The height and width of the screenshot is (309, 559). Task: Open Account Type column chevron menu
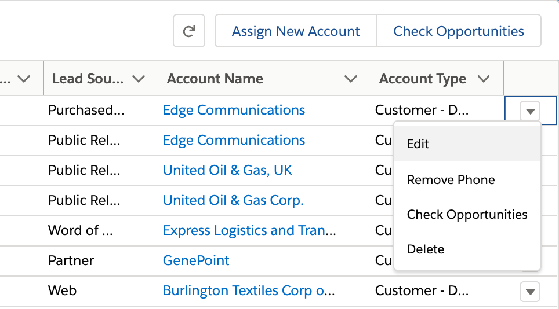(484, 79)
